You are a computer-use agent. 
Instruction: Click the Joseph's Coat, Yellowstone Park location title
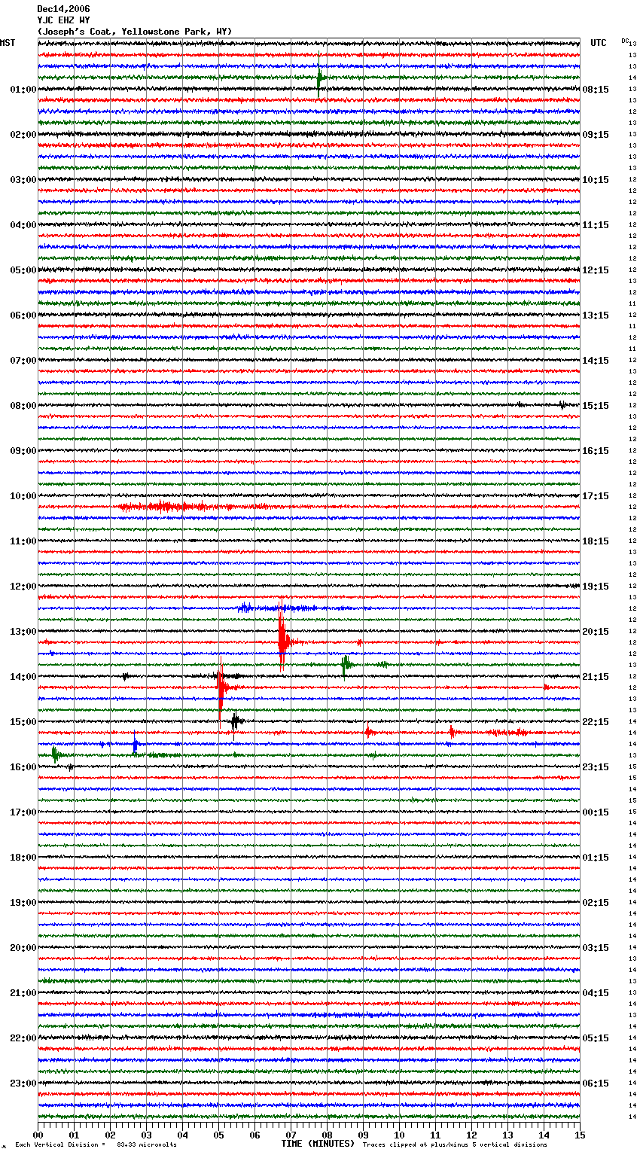135,32
